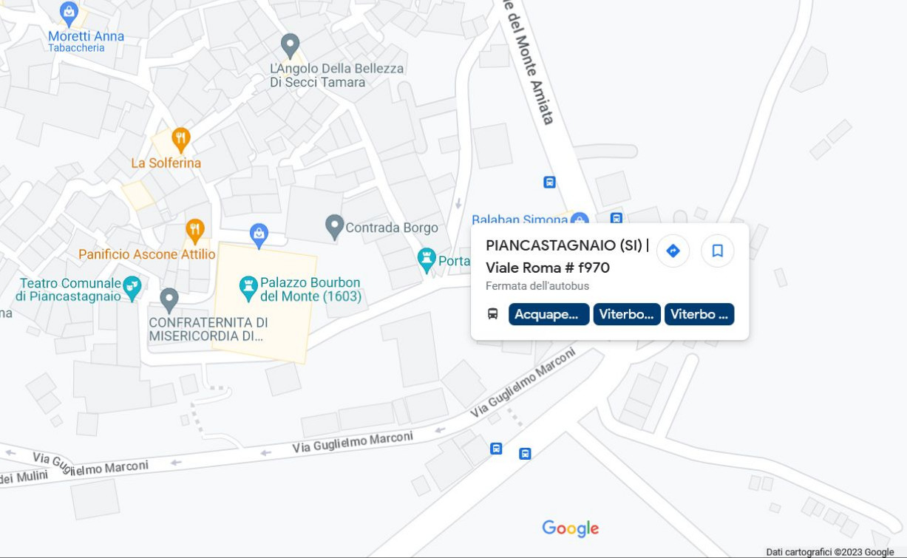Click the PIANCASTAGNAIO (SI) Viale Roma stop title
Screen dimensions: 907x558
coord(568,256)
